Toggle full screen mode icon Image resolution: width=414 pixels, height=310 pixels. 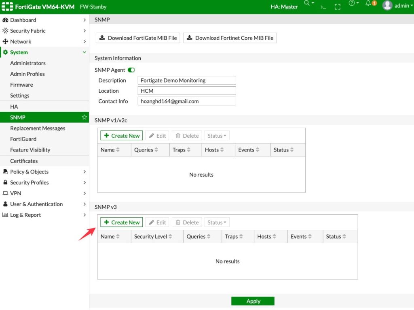[338, 7]
